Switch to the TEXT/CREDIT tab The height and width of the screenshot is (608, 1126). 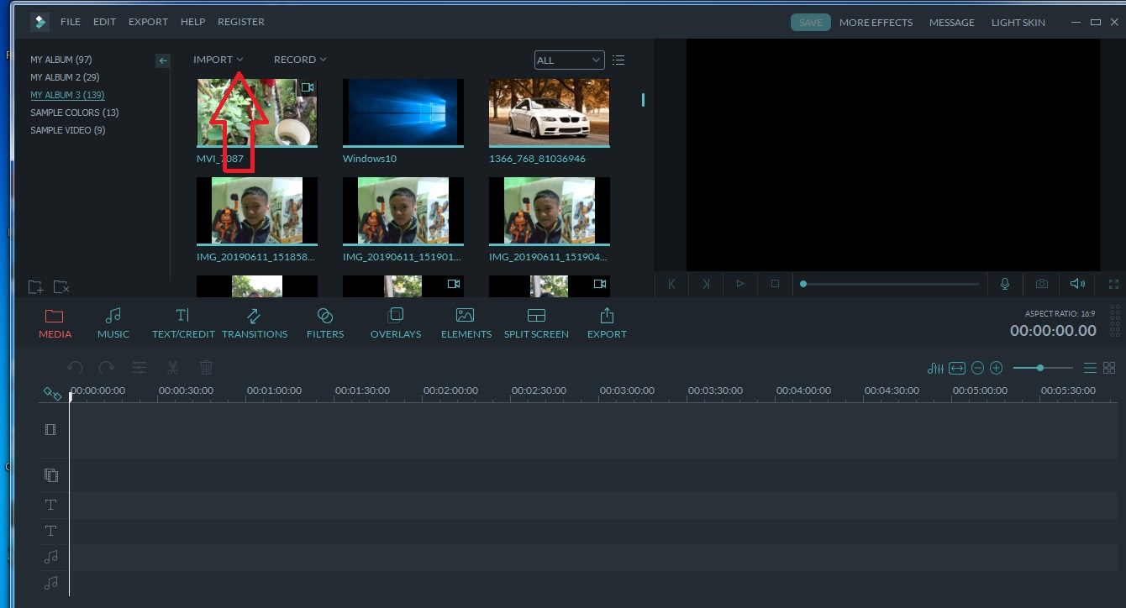(x=183, y=323)
